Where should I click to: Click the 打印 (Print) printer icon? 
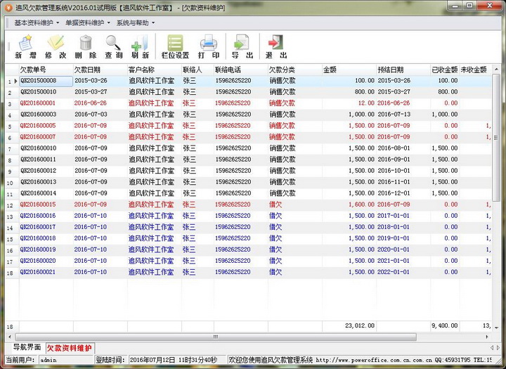tap(209, 46)
